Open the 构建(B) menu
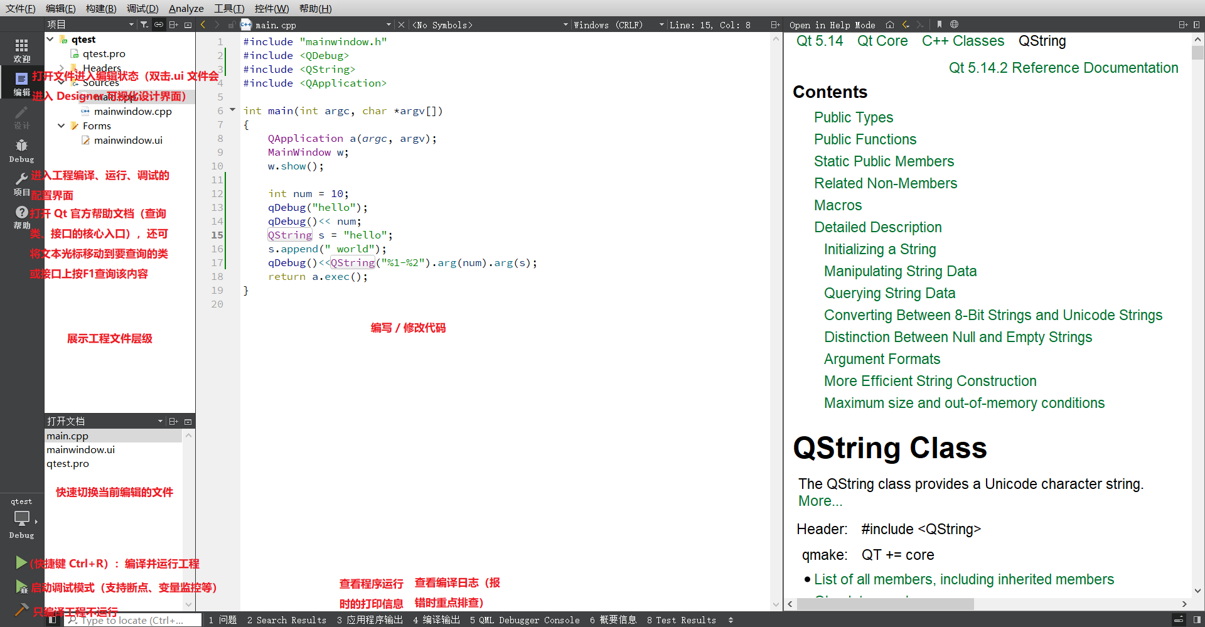 point(101,8)
